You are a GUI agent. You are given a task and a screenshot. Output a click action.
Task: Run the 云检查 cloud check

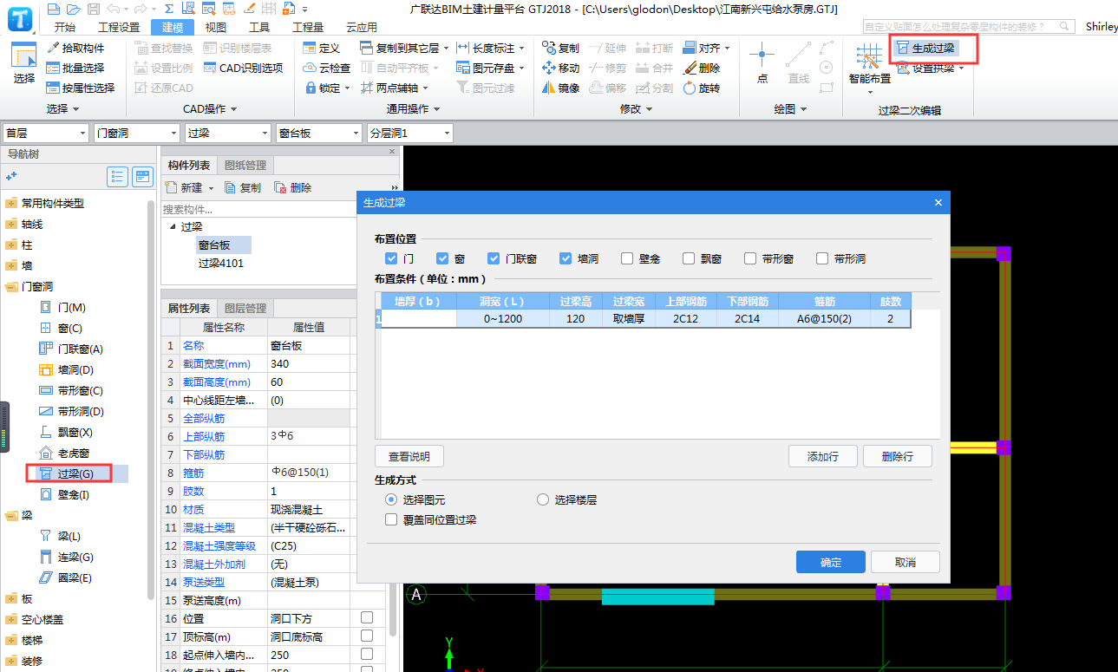click(327, 68)
